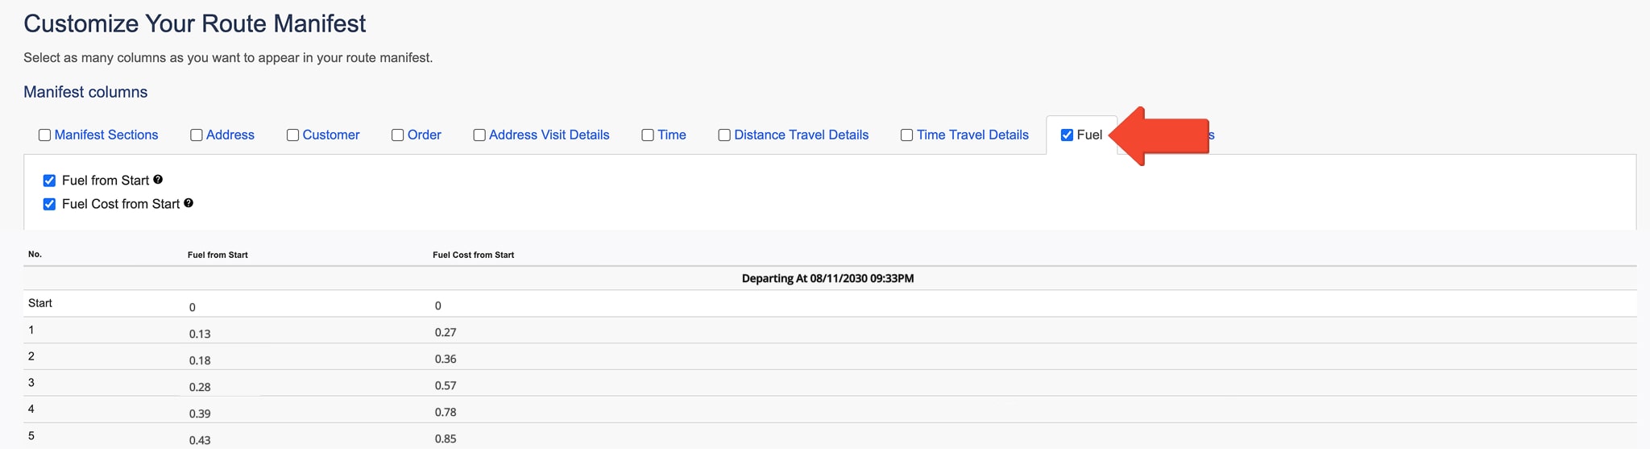1650x449 pixels.
Task: Tick the Distance Travel Details checkbox
Action: coord(724,135)
